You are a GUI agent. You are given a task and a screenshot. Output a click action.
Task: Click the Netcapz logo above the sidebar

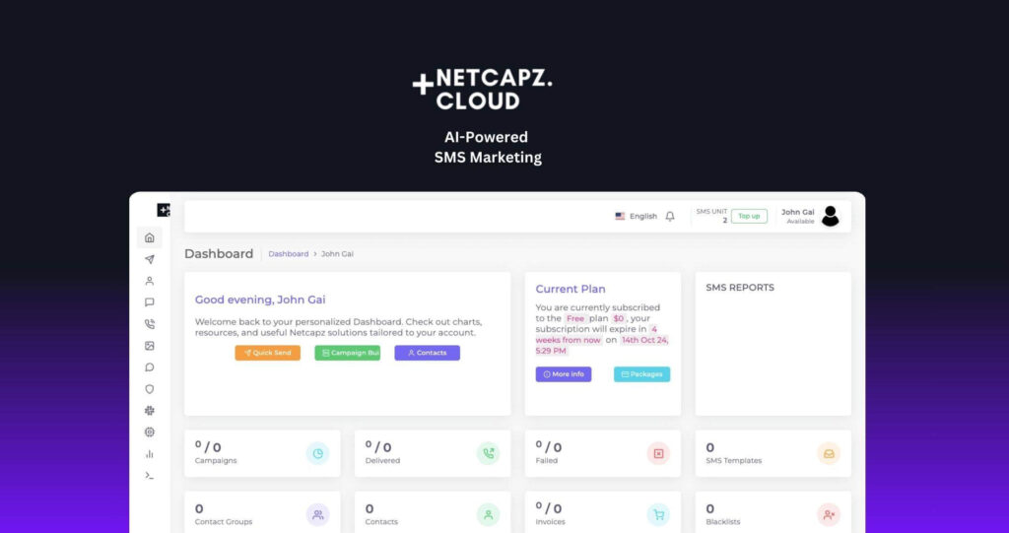(x=164, y=210)
